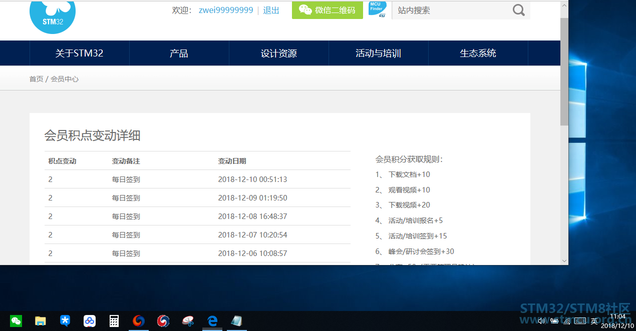Open File Explorer in the taskbar

click(41, 321)
